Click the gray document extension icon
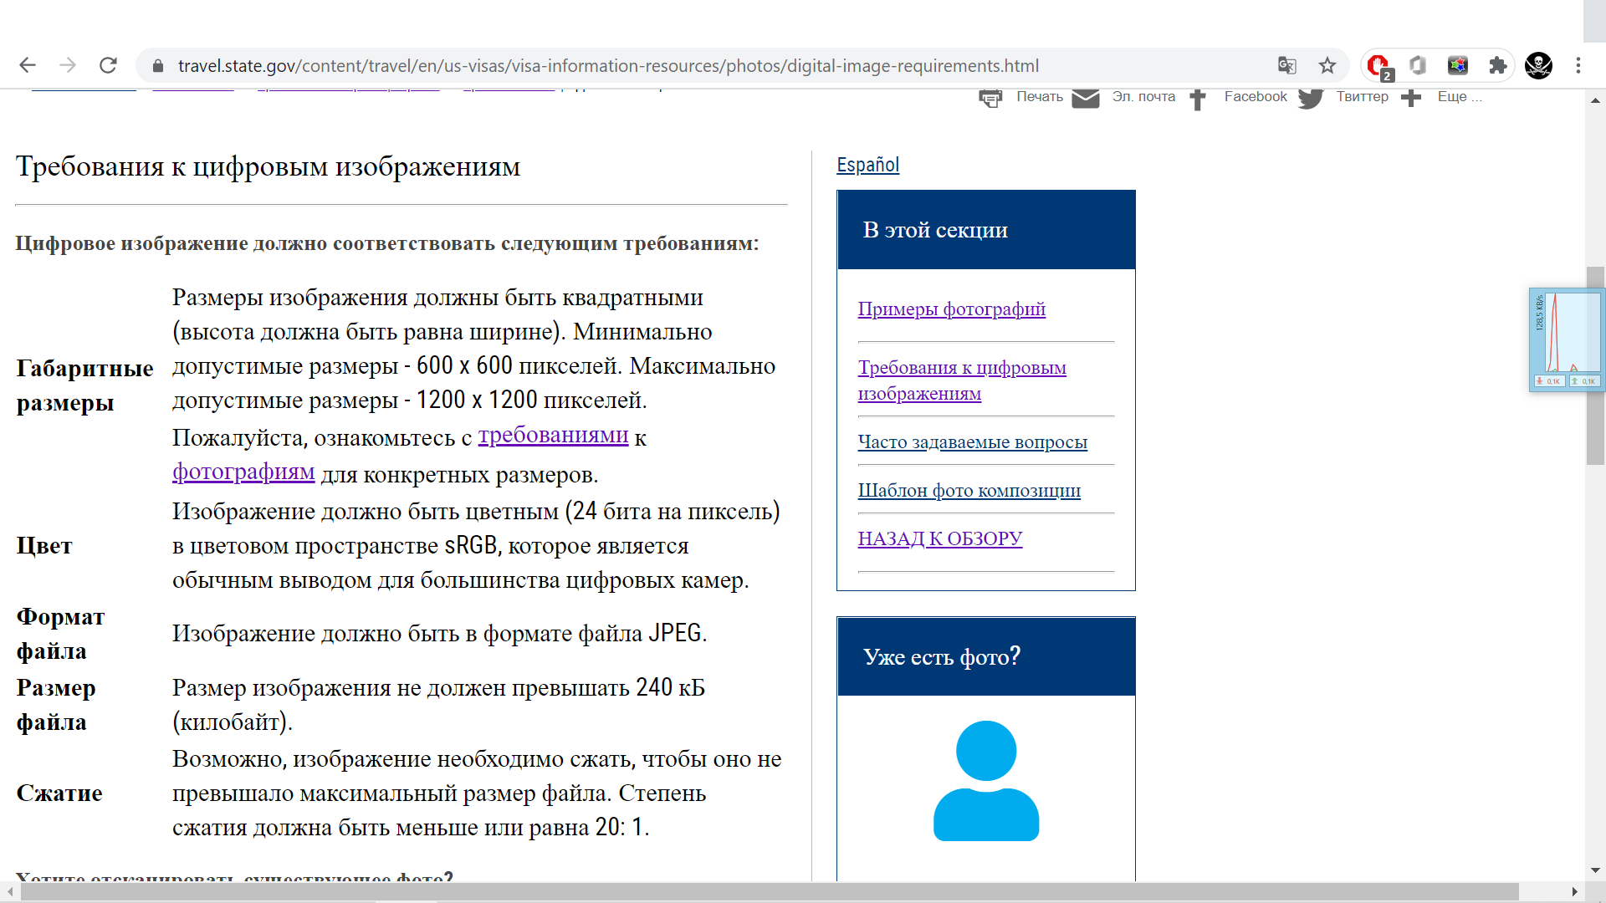Image resolution: width=1606 pixels, height=903 pixels. pos(1418,65)
